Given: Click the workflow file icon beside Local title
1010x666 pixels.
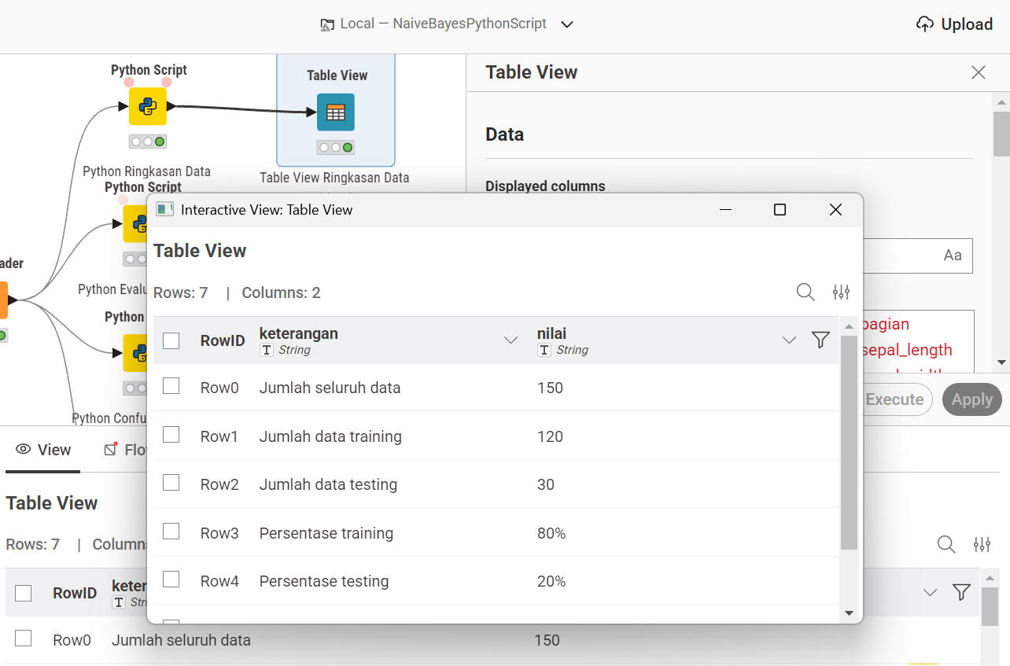Looking at the screenshot, I should [x=327, y=24].
